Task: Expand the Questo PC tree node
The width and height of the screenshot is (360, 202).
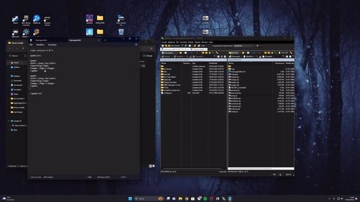Action: [x=9, y=121]
